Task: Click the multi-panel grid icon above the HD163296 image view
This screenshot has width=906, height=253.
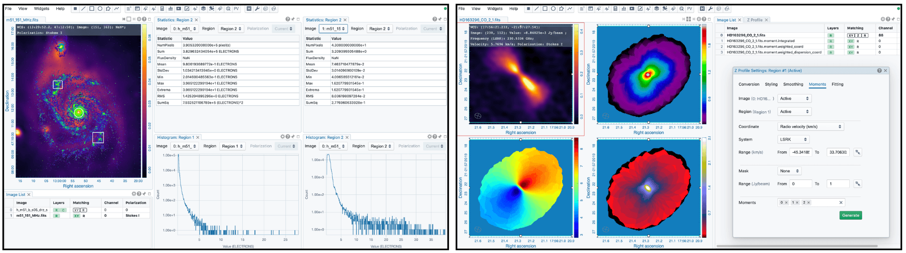Action: (x=688, y=19)
